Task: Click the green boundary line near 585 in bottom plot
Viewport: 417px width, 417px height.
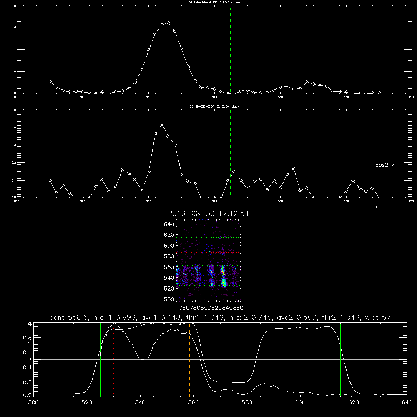Action: click(259, 359)
